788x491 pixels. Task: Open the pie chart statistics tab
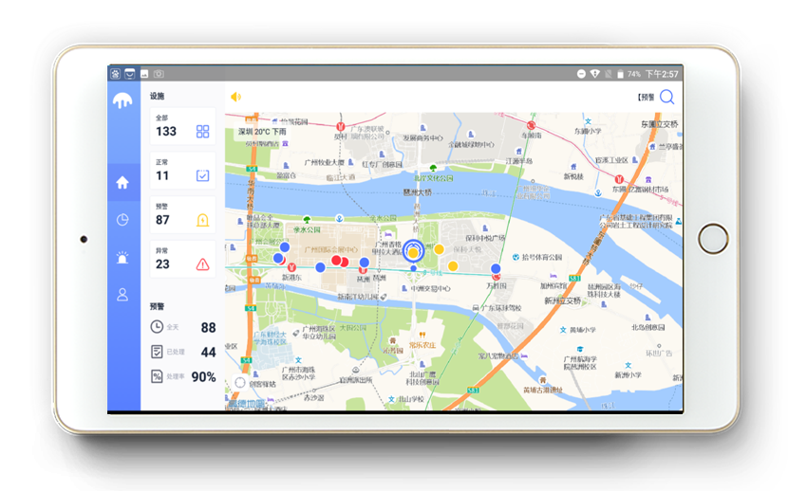tap(122, 220)
